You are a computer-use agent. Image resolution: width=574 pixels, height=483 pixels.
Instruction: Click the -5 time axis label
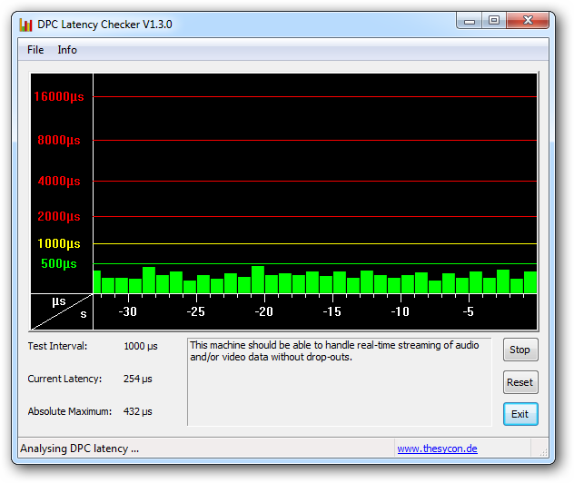[469, 311]
